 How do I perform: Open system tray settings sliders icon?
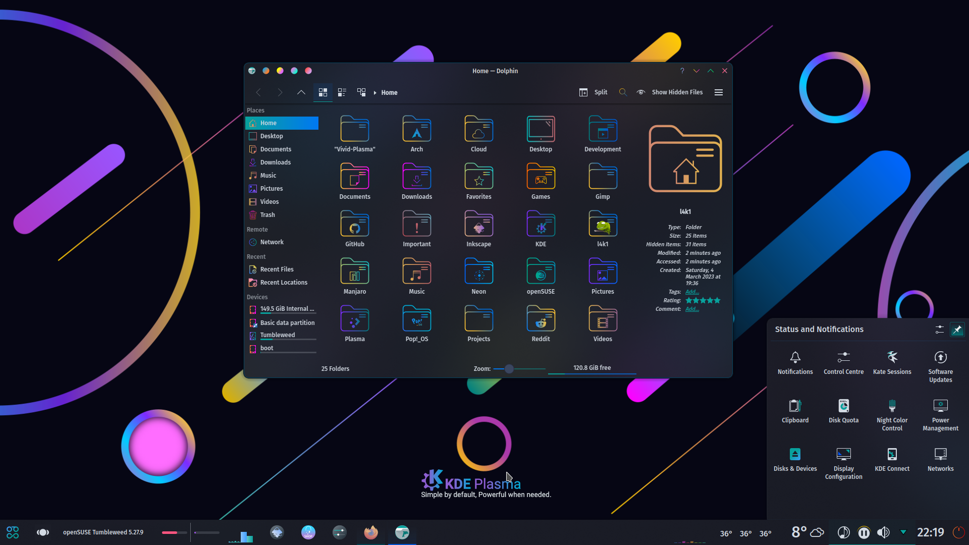coord(939,330)
